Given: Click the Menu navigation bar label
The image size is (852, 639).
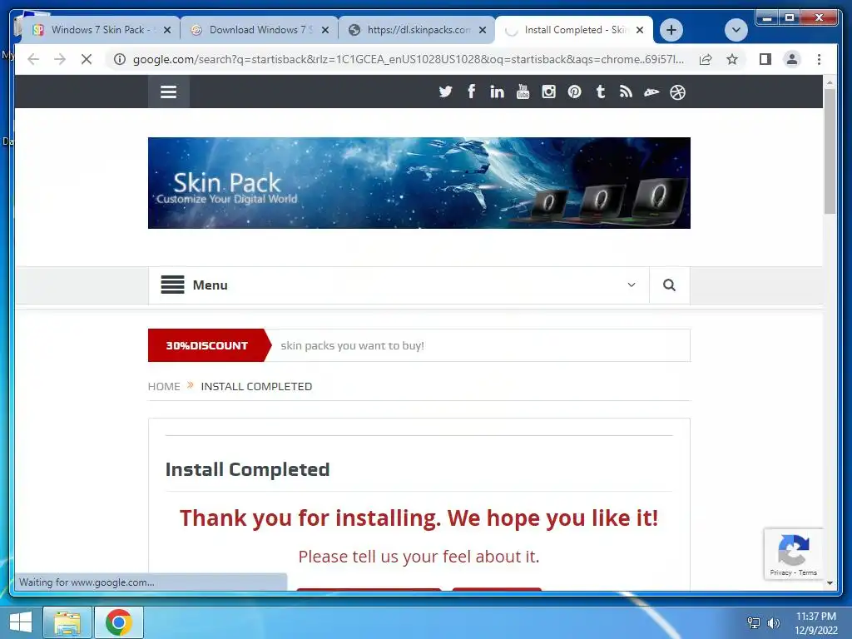Looking at the screenshot, I should pos(210,285).
